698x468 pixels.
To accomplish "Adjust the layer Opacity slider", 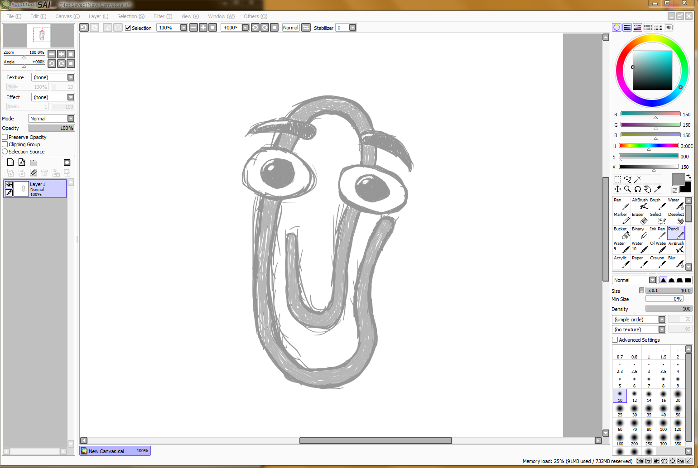I will [52, 128].
